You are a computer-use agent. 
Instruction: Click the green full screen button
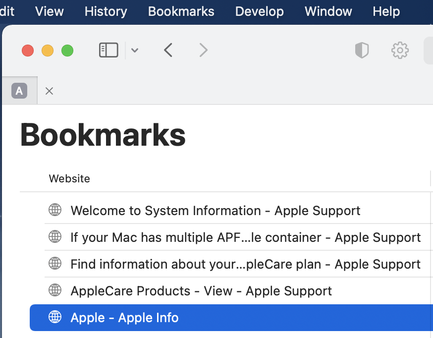(67, 51)
